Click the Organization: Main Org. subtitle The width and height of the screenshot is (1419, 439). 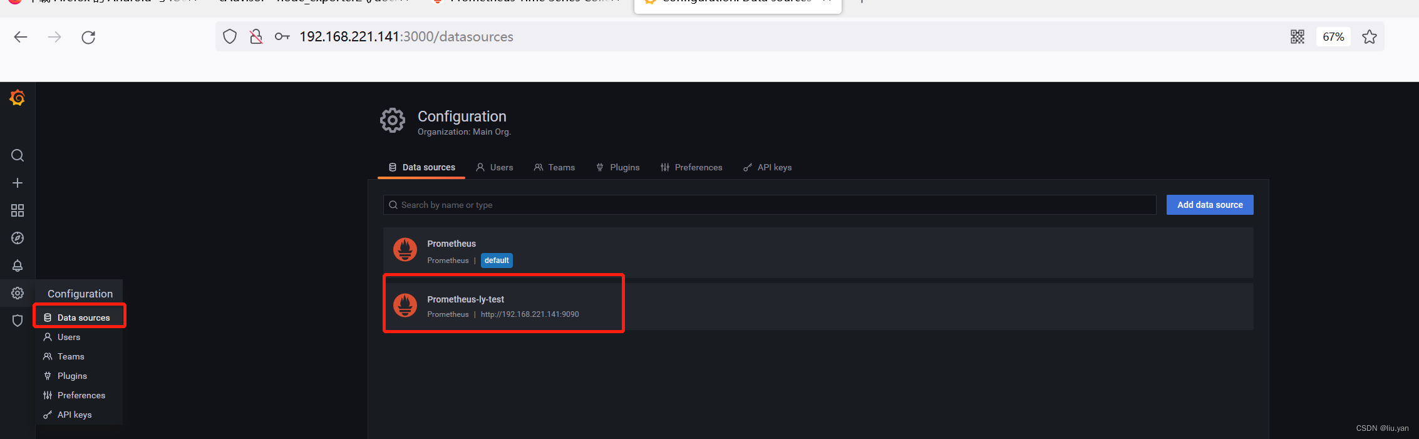pos(464,132)
